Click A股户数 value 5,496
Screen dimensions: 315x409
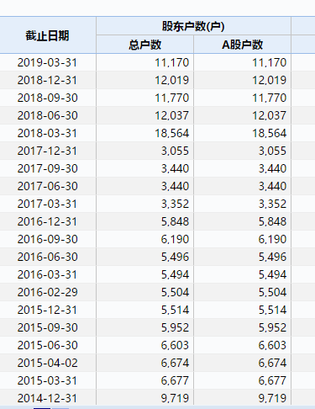click(272, 257)
